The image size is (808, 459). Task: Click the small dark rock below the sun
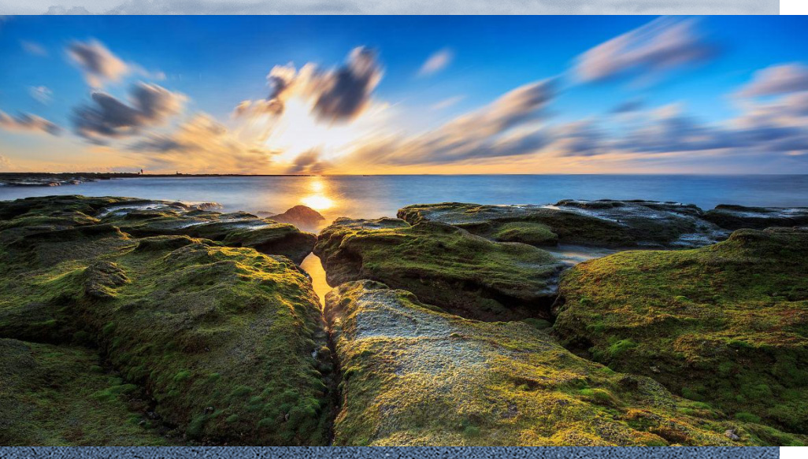coord(297,216)
